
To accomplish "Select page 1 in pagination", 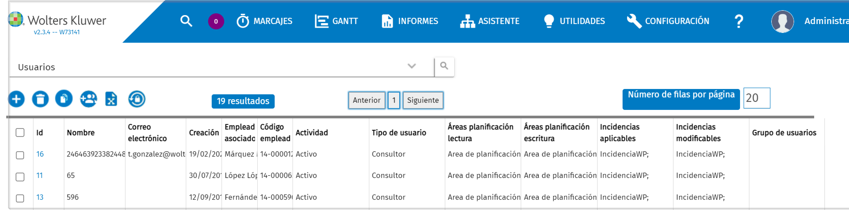I will click(394, 100).
